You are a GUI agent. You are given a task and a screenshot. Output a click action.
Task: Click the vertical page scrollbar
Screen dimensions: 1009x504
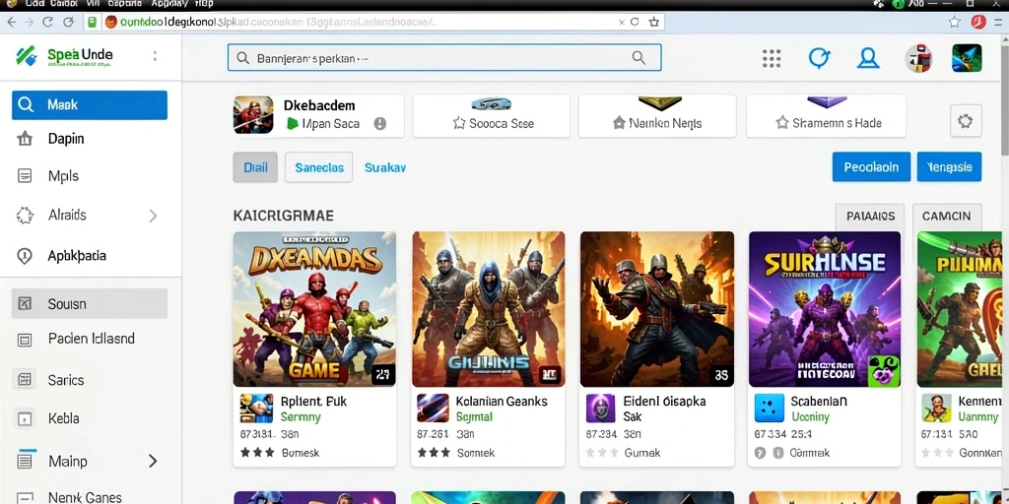pyautogui.click(x=1004, y=257)
